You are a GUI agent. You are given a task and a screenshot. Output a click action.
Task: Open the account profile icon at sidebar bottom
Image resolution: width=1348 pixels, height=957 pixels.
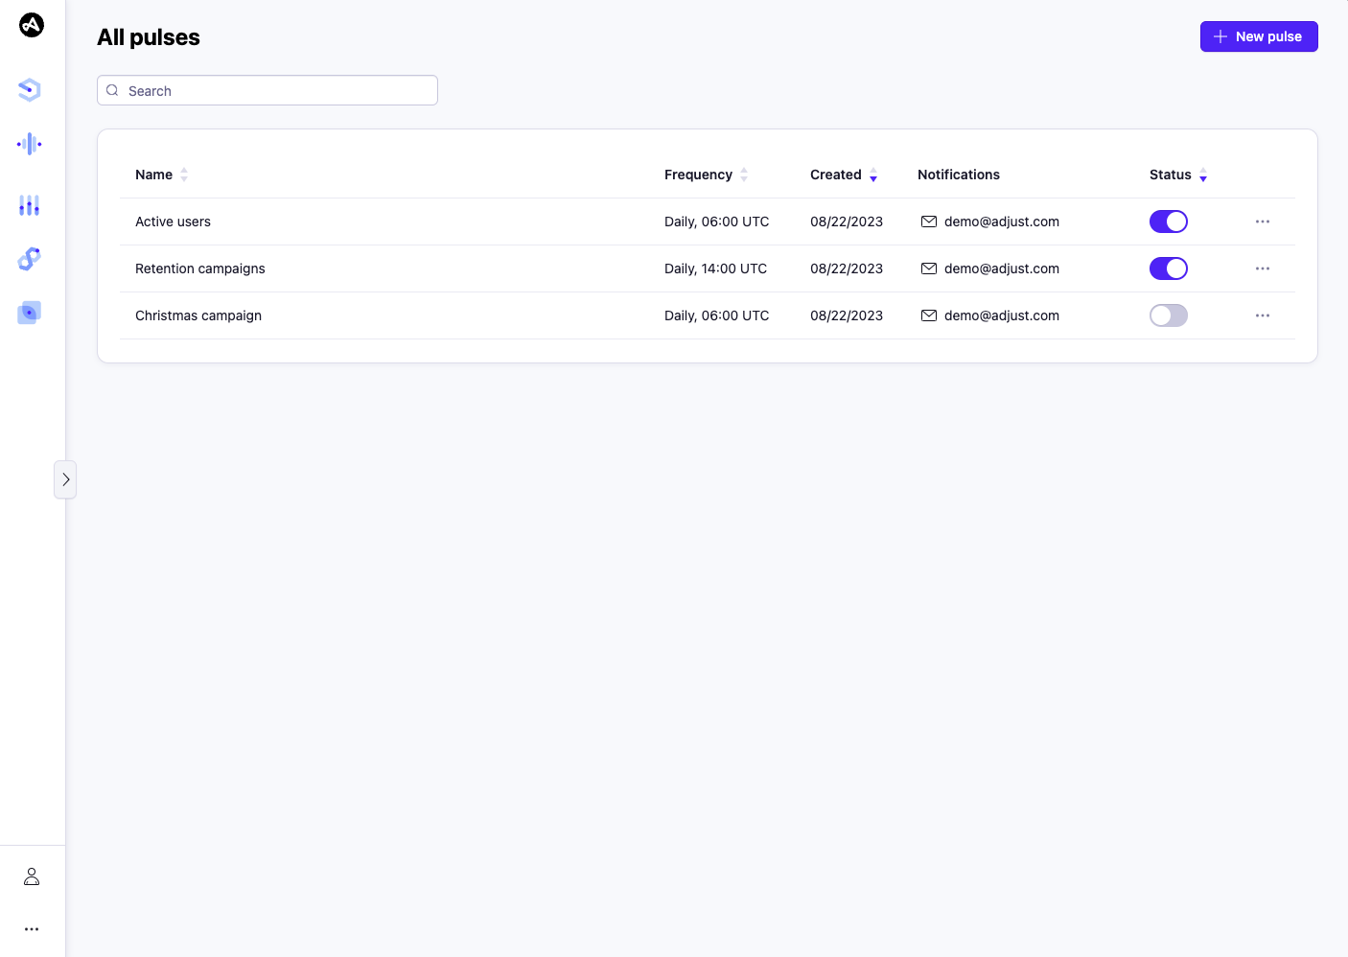click(32, 876)
